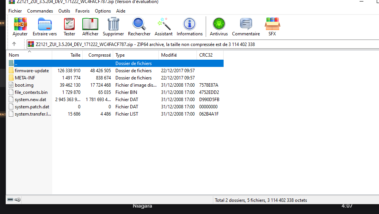379x214 pixels.
Task: Open the Afficher book icon
Action: coord(90,24)
